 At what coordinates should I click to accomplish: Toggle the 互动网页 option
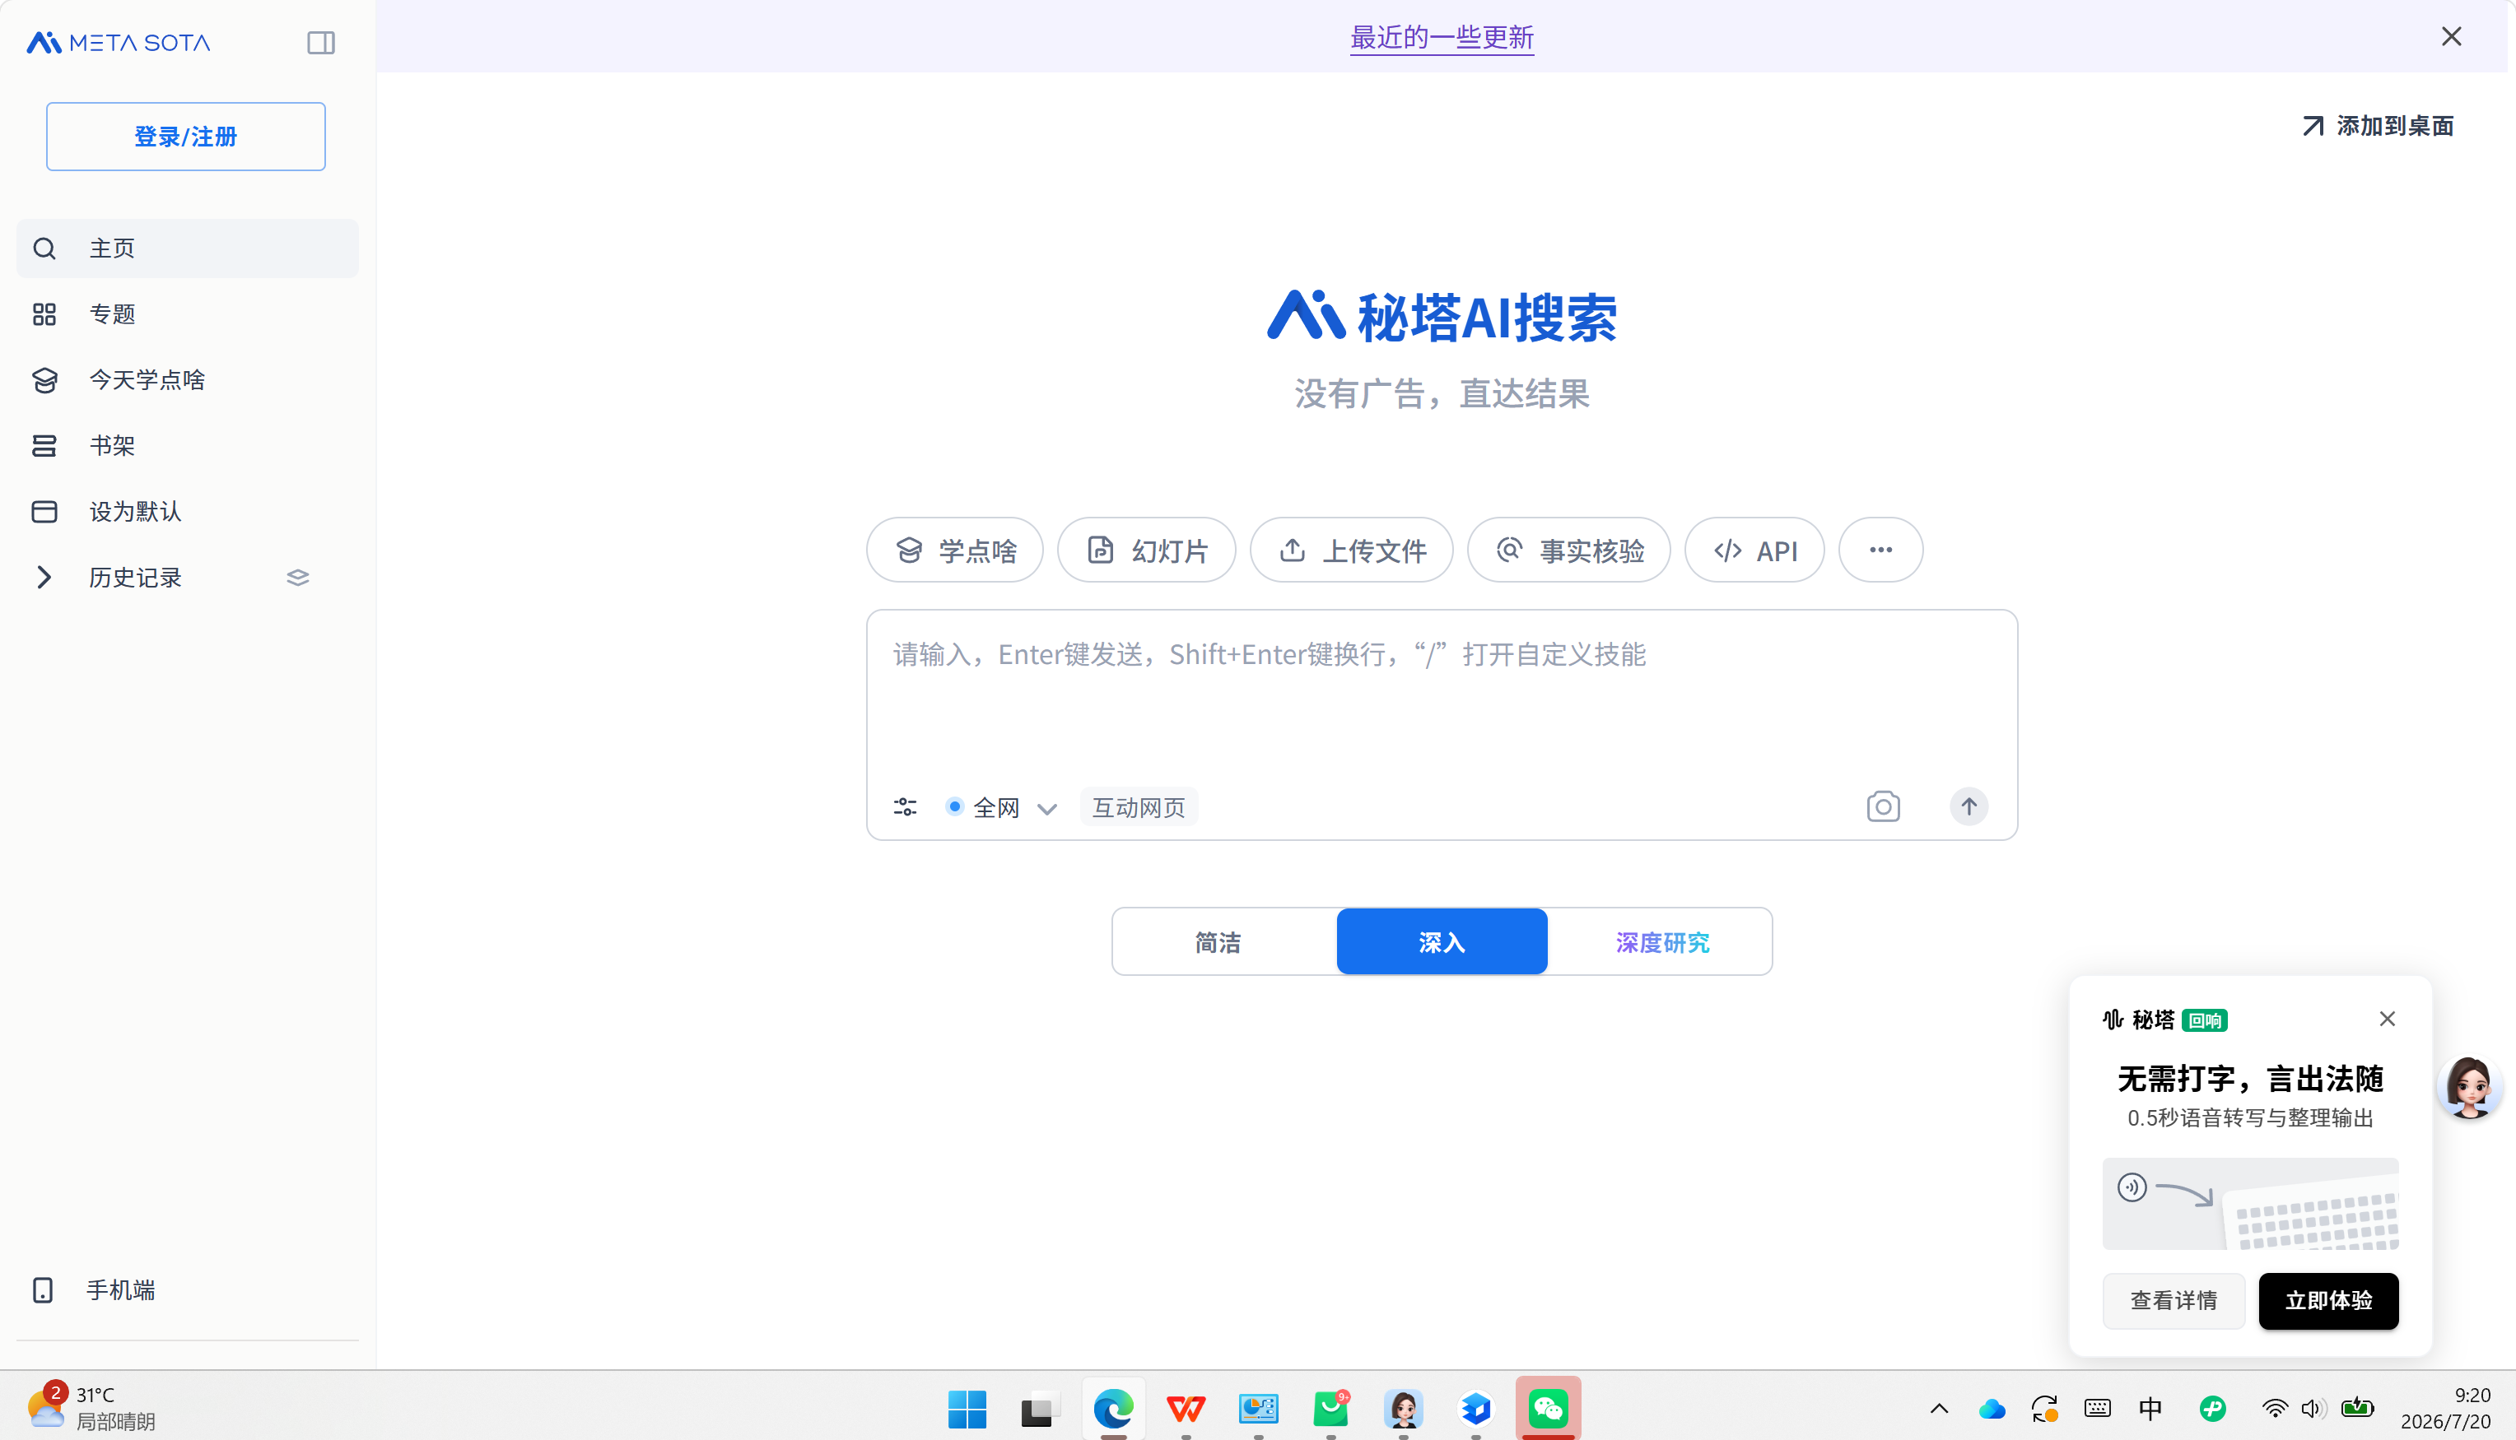click(1139, 807)
